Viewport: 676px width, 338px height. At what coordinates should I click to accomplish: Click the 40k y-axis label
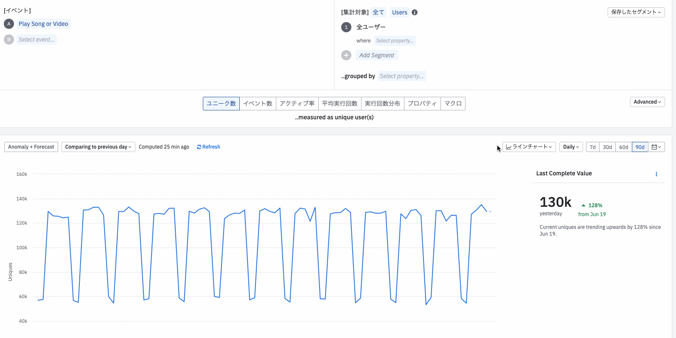[23, 321]
